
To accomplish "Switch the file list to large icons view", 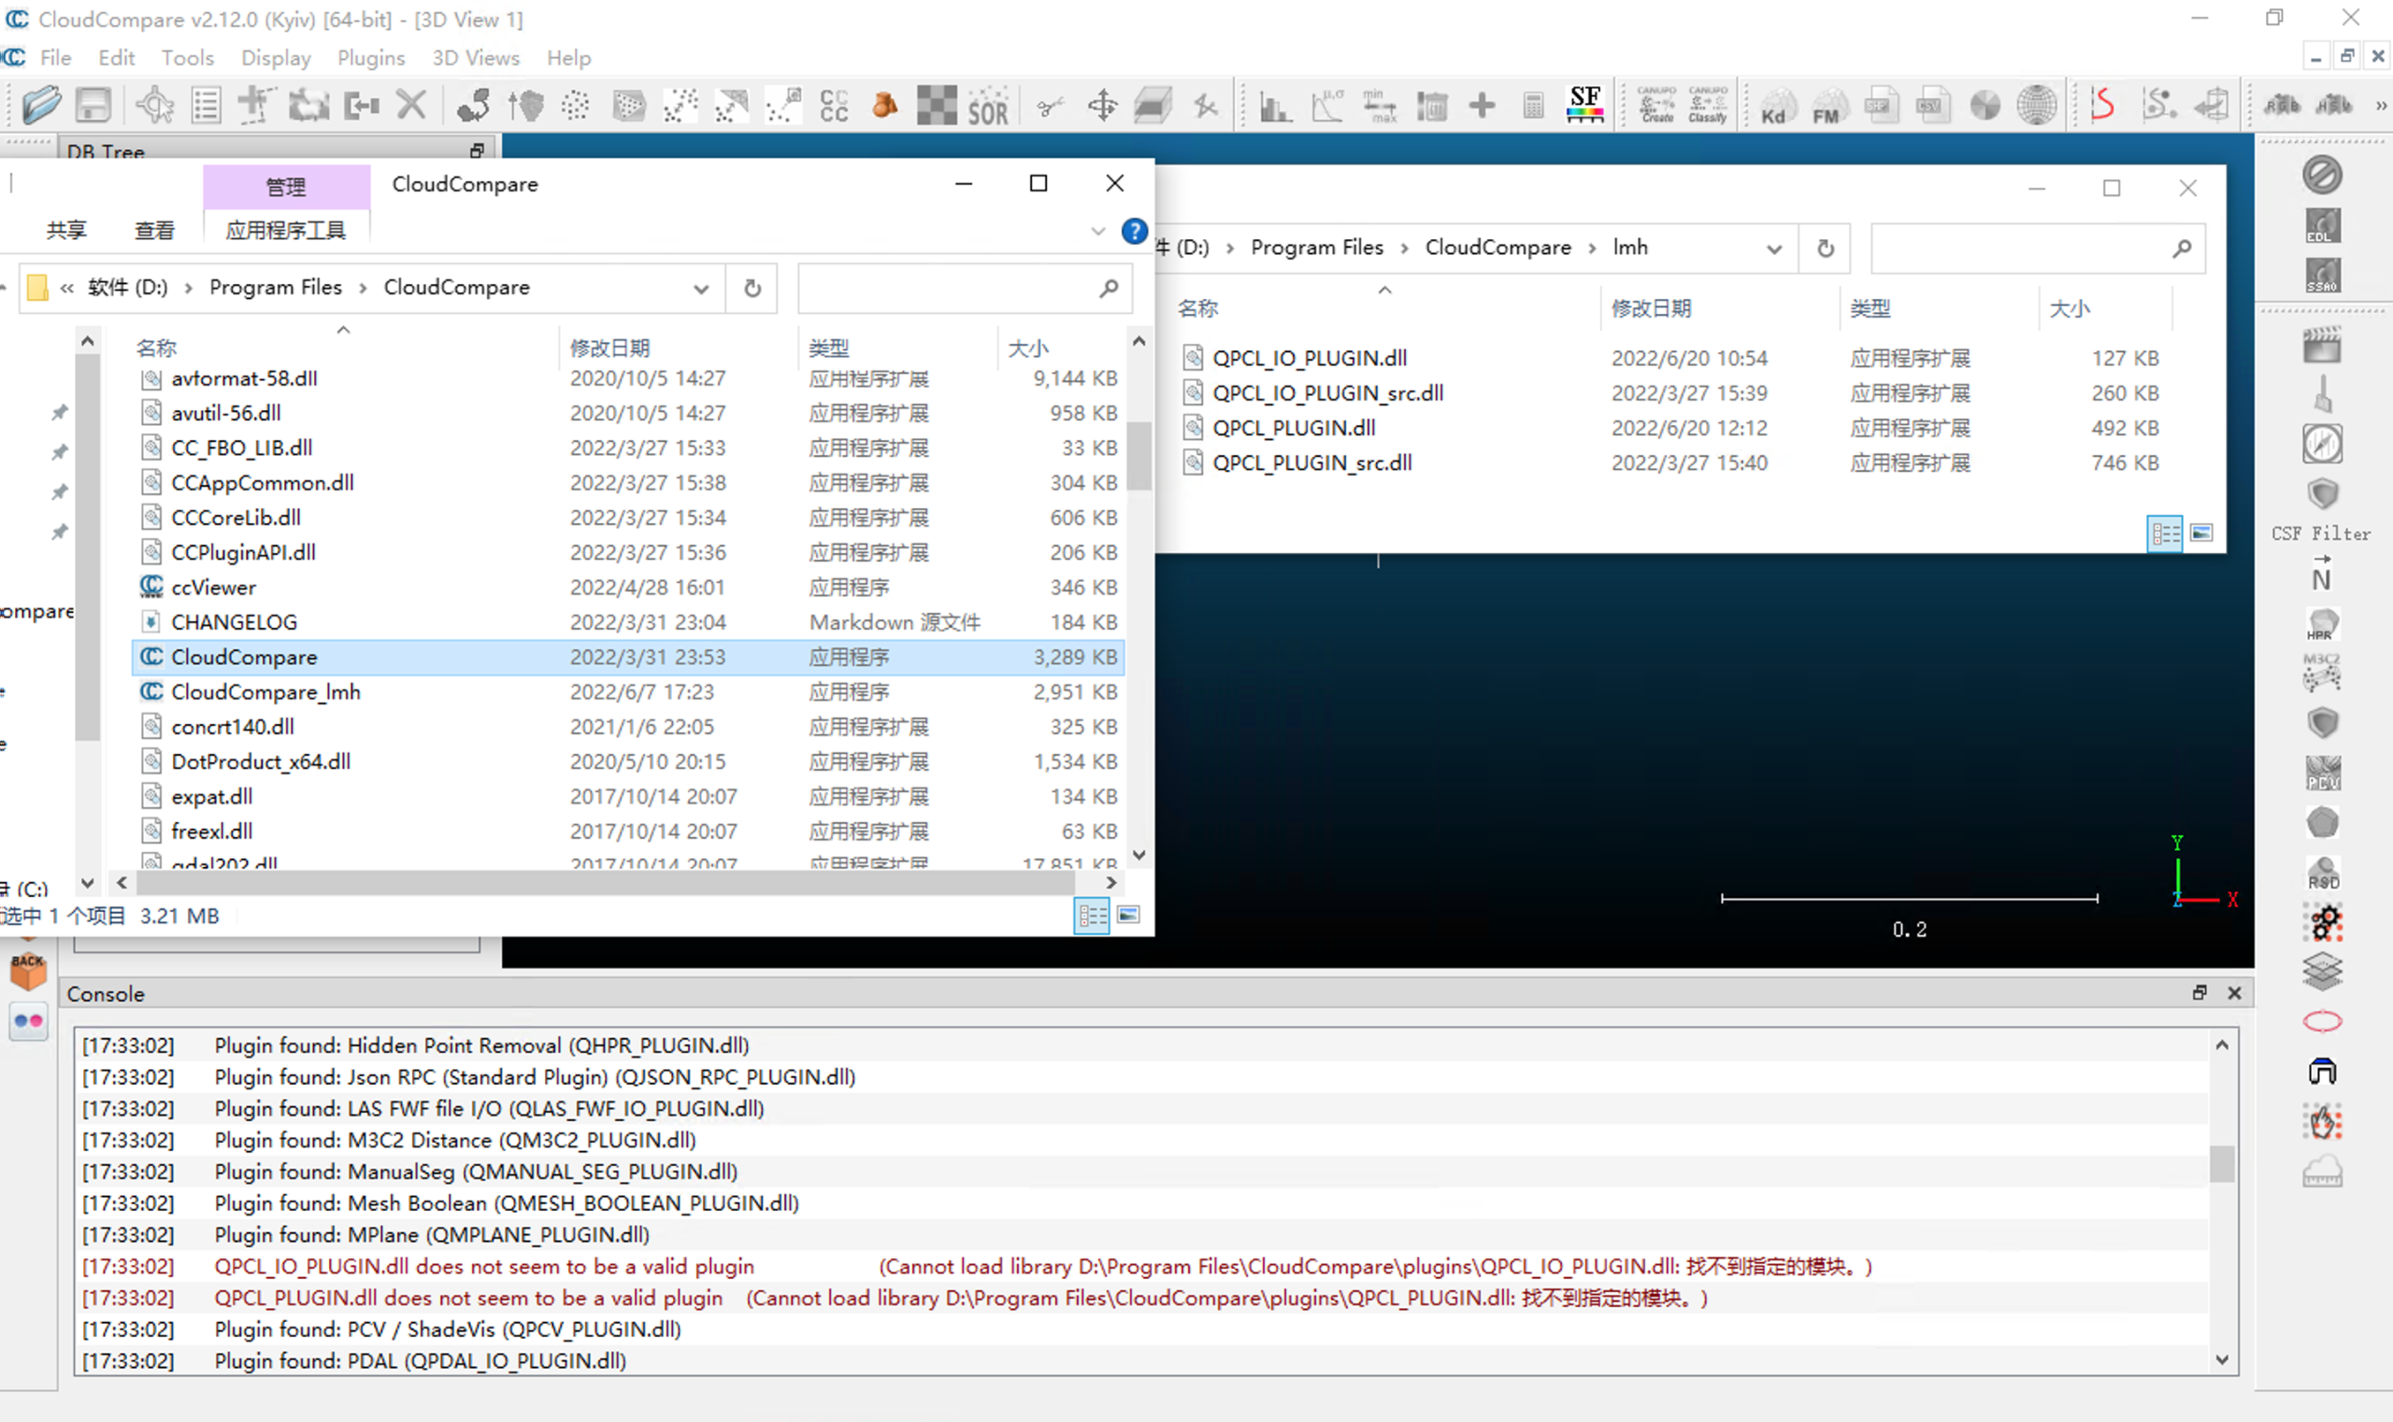I will [1129, 915].
